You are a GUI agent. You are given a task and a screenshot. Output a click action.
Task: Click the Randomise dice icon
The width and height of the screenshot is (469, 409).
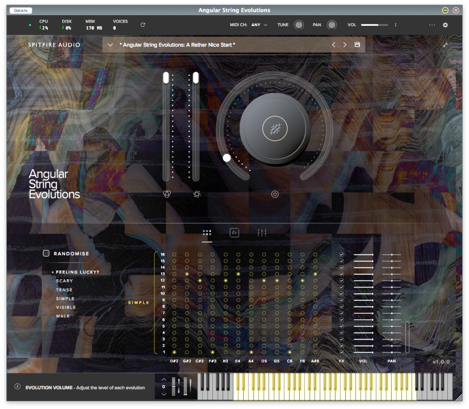[x=46, y=253]
